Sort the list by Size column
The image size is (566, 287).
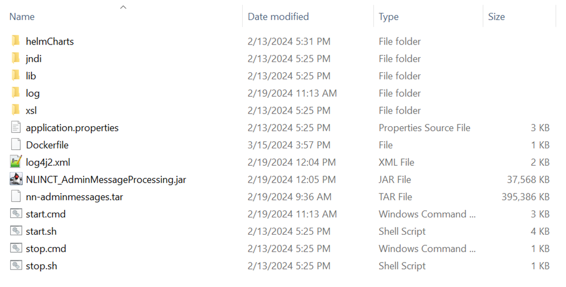(x=496, y=17)
